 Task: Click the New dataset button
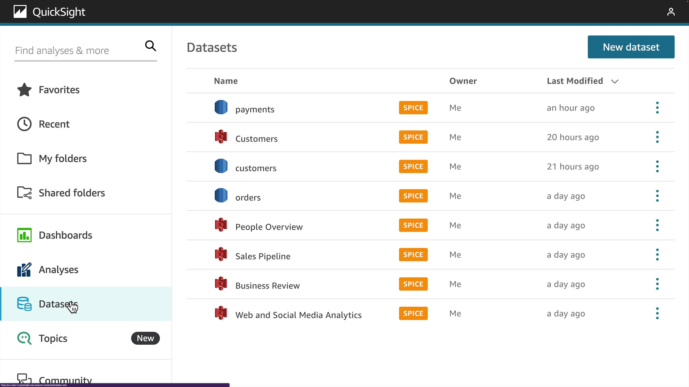point(631,47)
